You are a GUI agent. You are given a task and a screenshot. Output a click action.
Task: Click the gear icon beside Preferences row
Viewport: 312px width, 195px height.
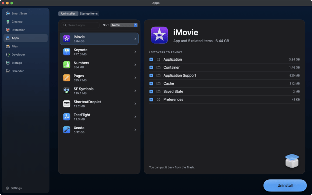[158, 99]
